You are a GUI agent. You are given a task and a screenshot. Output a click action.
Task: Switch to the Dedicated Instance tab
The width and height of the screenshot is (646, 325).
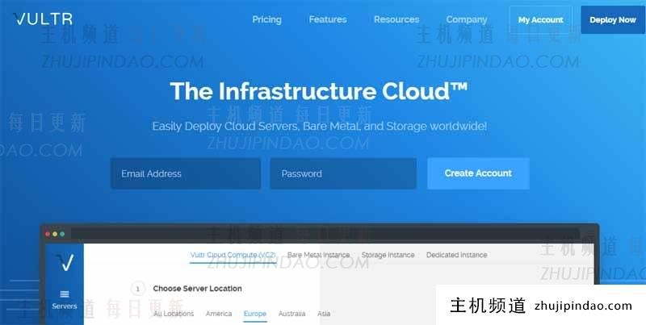[456, 255]
